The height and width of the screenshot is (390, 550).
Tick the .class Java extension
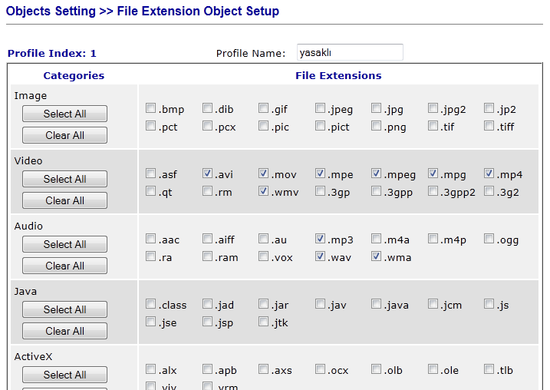tap(151, 304)
